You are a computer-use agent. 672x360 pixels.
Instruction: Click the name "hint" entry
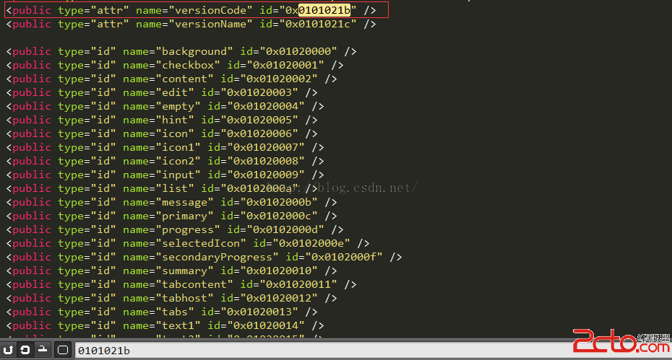[x=174, y=120]
